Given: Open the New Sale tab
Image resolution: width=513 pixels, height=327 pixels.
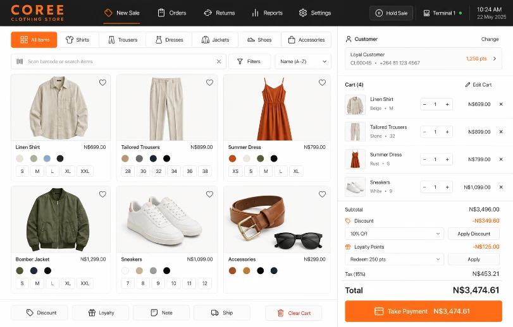Looking at the screenshot, I should click(121, 13).
